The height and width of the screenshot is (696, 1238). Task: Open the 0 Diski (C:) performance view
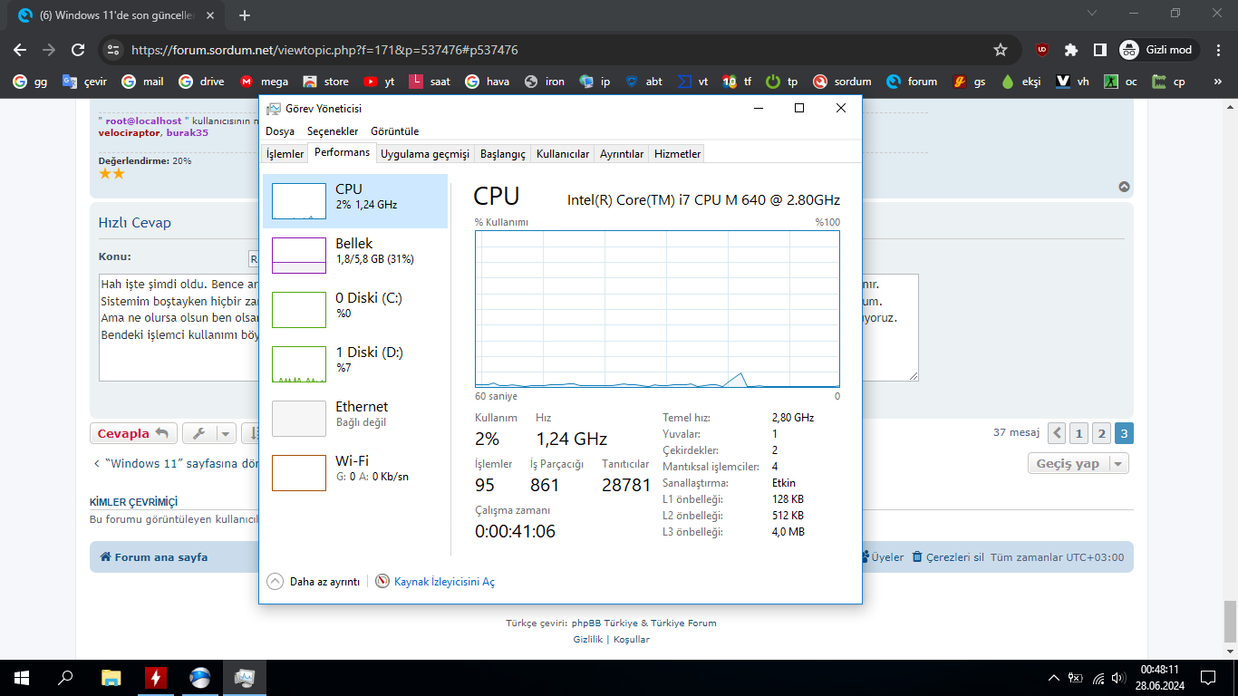pos(355,310)
